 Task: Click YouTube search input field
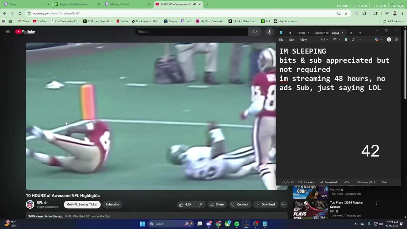click(192, 31)
